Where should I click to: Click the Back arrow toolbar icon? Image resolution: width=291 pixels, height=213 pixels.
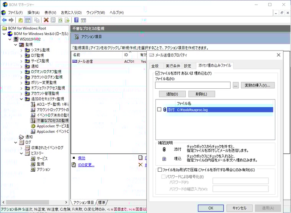[4, 20]
